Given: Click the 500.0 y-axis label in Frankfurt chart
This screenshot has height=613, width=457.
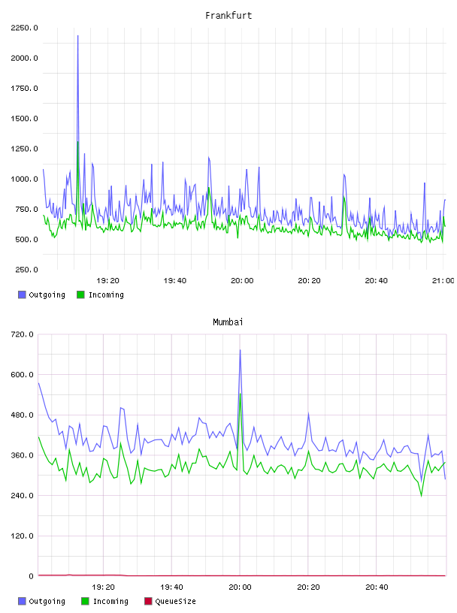Looking at the screenshot, I should pos(26,240).
